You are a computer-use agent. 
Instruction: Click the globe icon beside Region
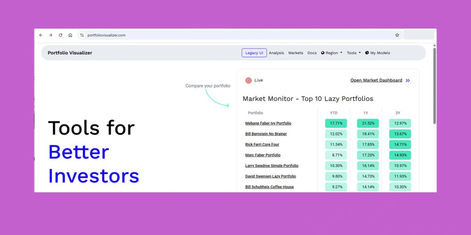322,53
